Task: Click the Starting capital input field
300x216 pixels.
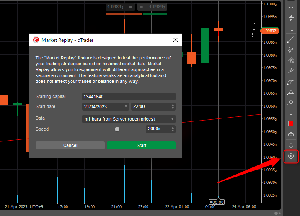Action: [x=129, y=97]
